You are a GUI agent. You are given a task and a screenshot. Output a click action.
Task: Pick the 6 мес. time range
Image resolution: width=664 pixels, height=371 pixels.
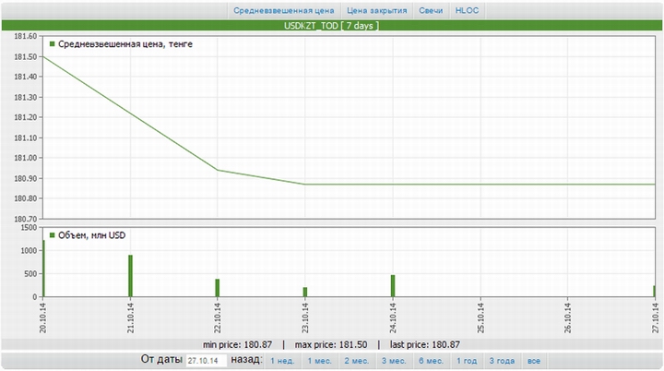(432, 361)
